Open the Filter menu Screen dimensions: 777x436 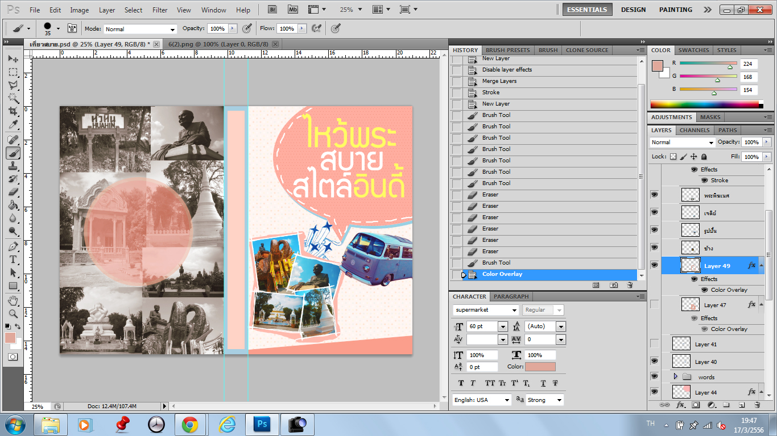pos(160,10)
